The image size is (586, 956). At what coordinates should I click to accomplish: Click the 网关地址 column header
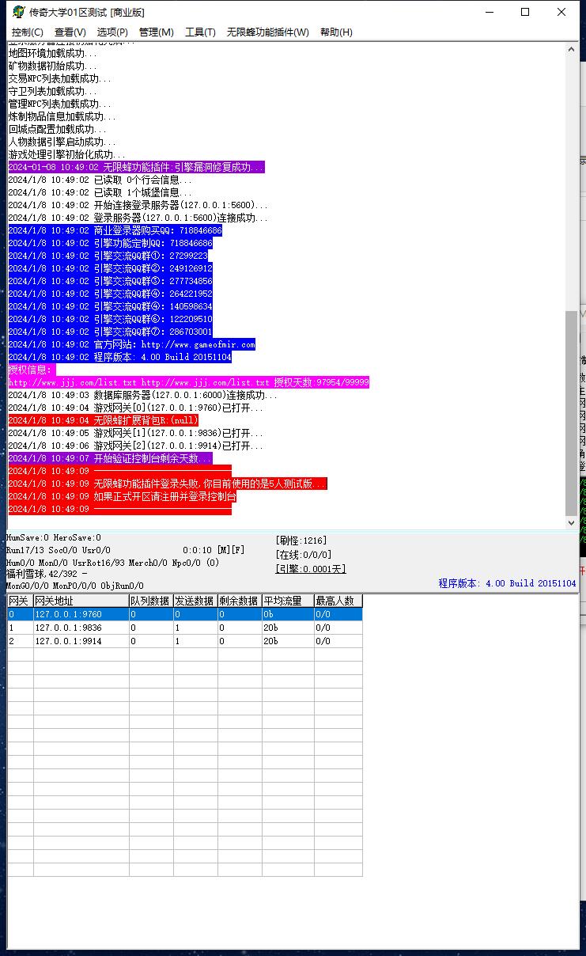(81, 601)
